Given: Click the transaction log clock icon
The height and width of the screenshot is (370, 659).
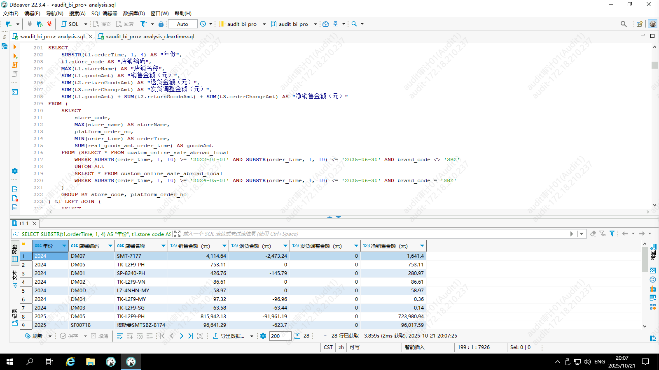Looking at the screenshot, I should [203, 24].
